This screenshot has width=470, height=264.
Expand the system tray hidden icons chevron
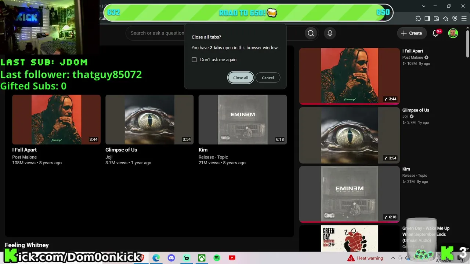tap(393, 258)
